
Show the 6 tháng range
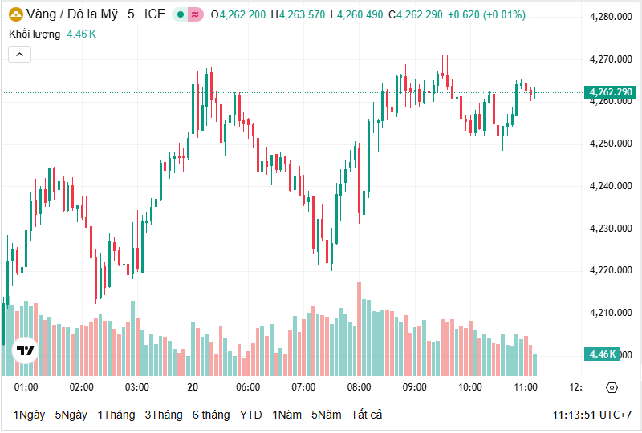pyautogui.click(x=211, y=415)
